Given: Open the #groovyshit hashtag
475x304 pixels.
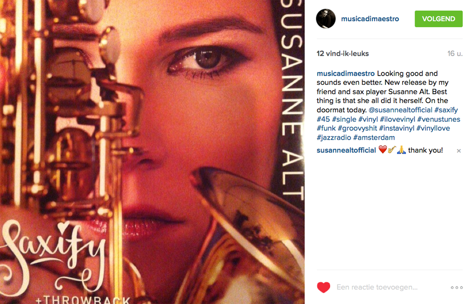Looking at the screenshot, I should [x=358, y=128].
